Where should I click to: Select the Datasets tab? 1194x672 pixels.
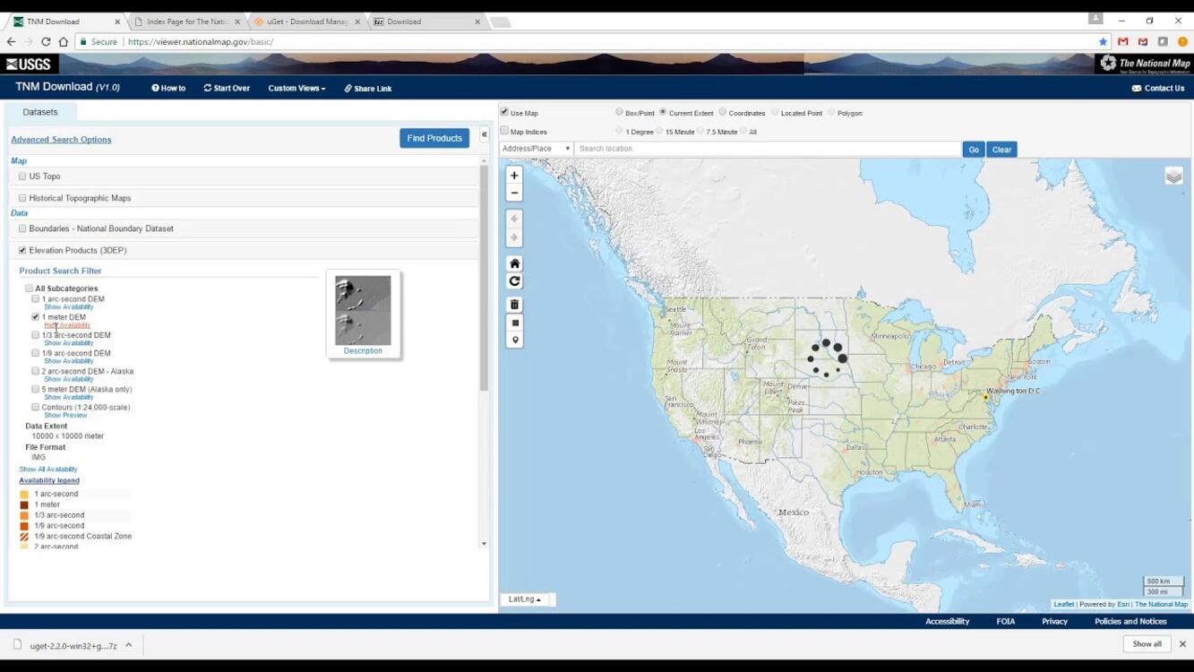40,112
